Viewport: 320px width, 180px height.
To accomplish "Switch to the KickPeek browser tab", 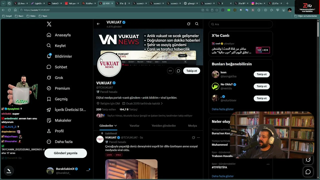I will point(89,3).
